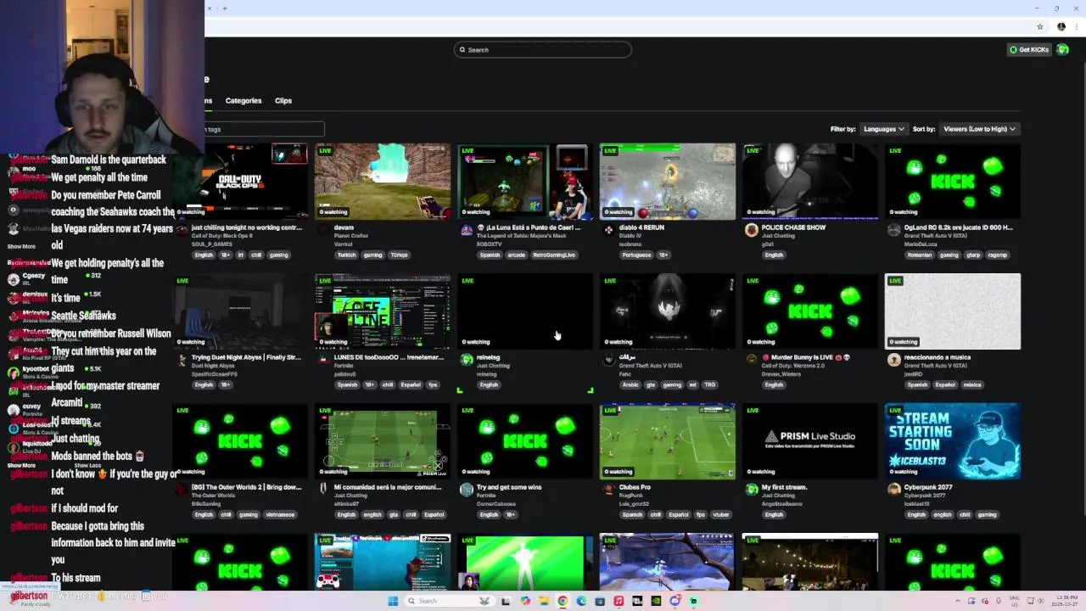The image size is (1086, 611).
Task: Click the Murder Bunny channel avatar
Action: point(751,360)
